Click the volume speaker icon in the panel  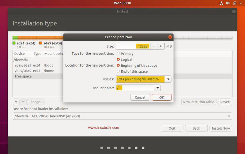(228, 3)
